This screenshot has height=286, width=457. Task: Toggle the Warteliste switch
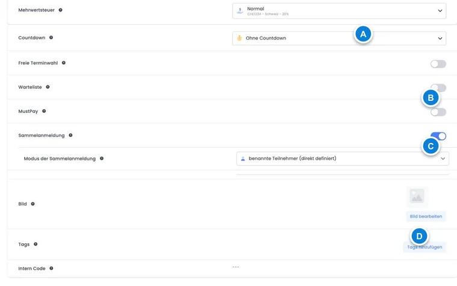pyautogui.click(x=438, y=88)
